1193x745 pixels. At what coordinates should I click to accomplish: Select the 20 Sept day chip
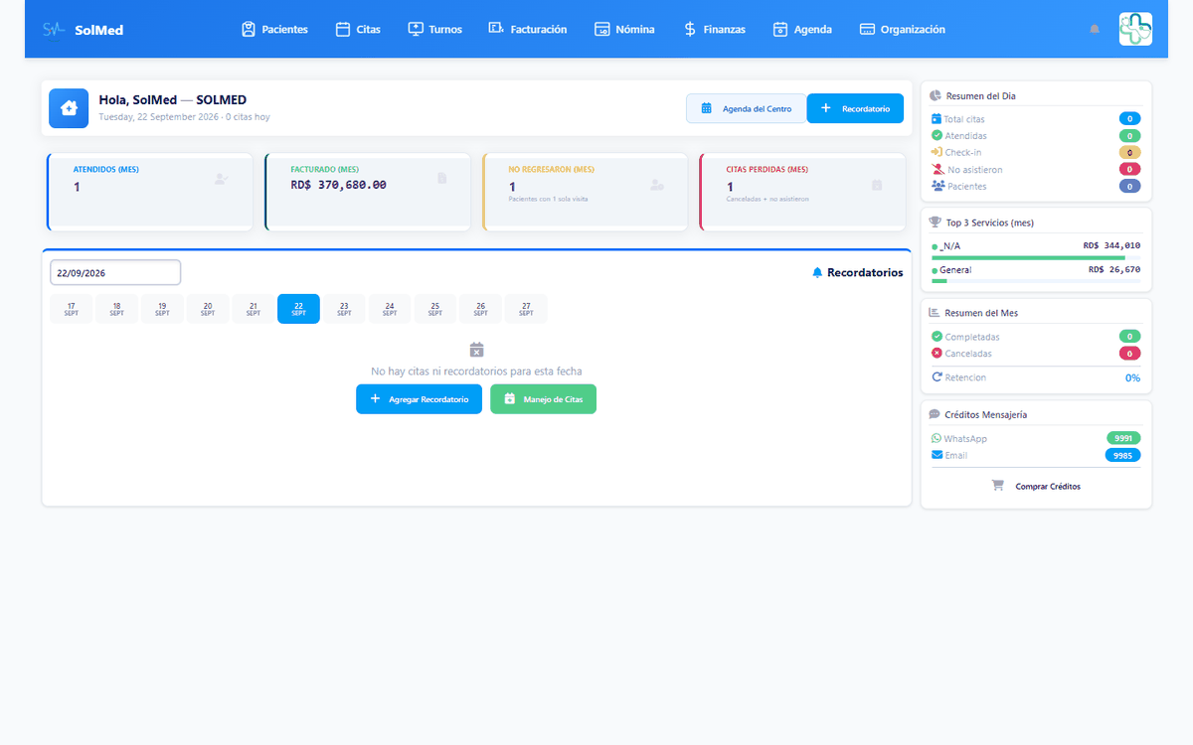208,309
